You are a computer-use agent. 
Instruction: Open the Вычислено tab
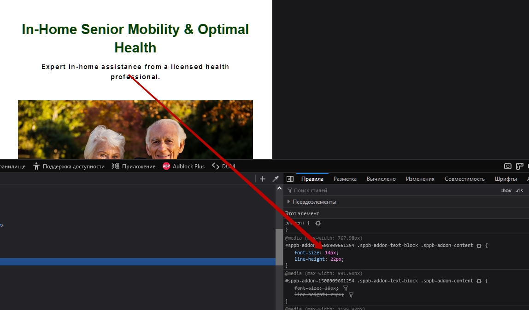[x=381, y=179]
